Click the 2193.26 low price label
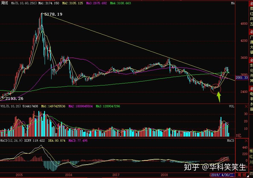Screen dimensions: 253x178 (14, 99)
